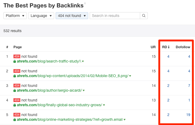
Task: Open Dofollow value 19 for online-marketing-strategies row
Action: pos(188,115)
